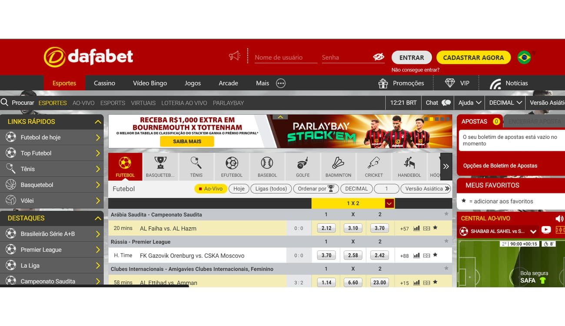The width and height of the screenshot is (565, 326).
Task: Toggle the Ao-Vivo filter
Action: [x=211, y=189]
